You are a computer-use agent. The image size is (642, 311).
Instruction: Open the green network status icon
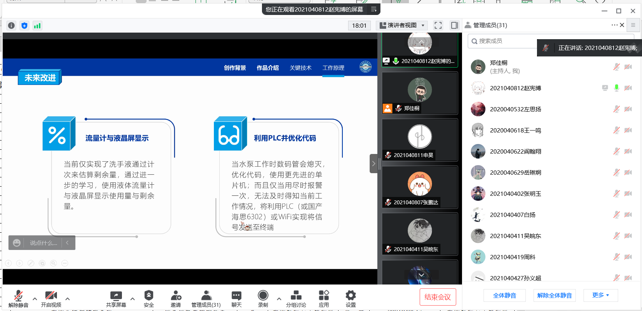37,26
